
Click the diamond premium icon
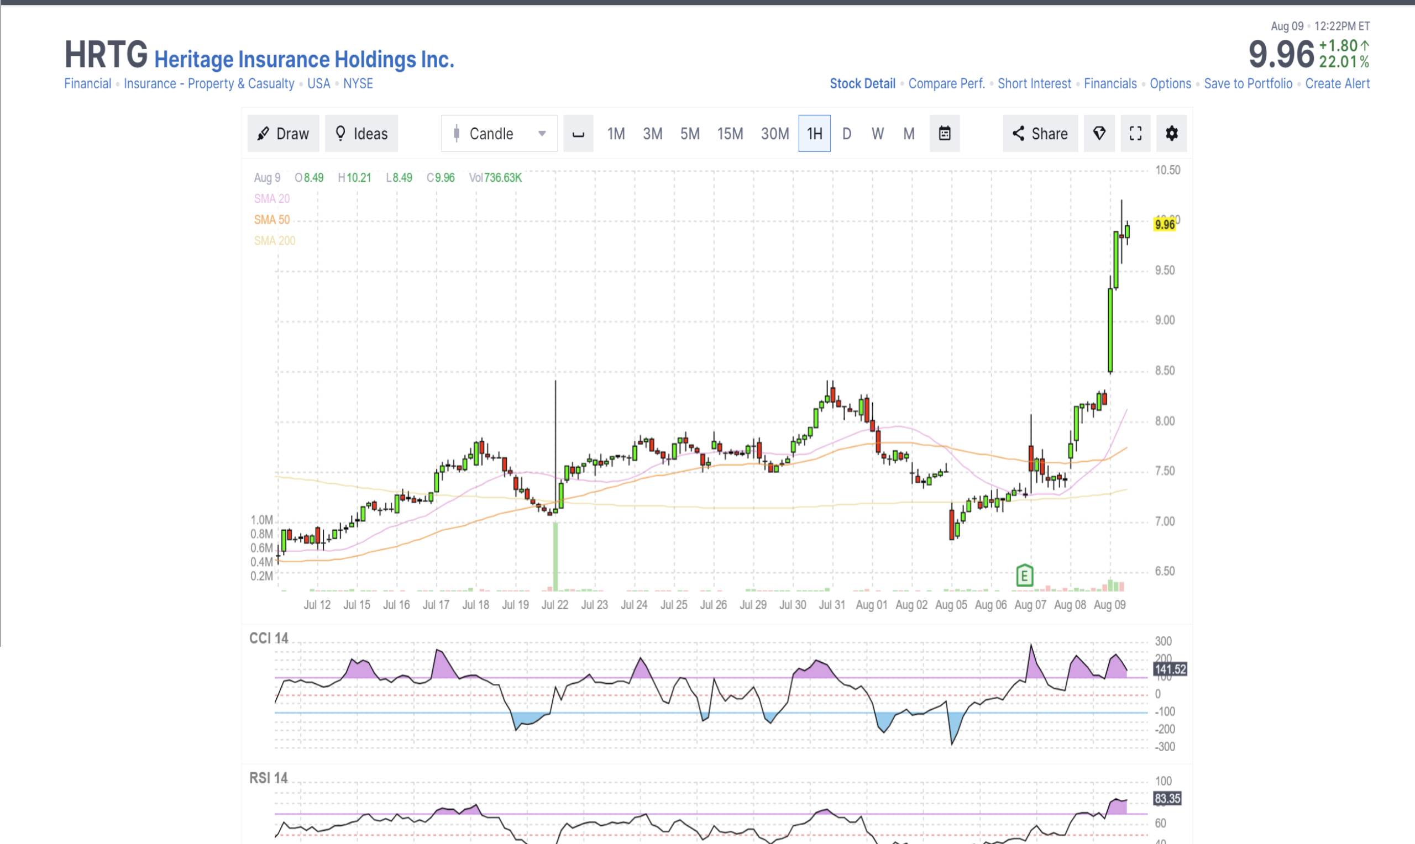click(x=1099, y=134)
